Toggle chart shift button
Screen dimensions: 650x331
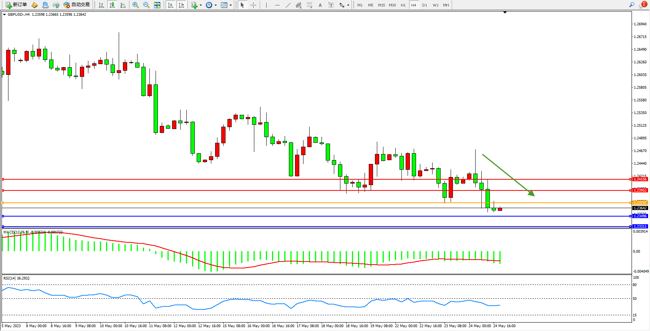click(x=182, y=5)
